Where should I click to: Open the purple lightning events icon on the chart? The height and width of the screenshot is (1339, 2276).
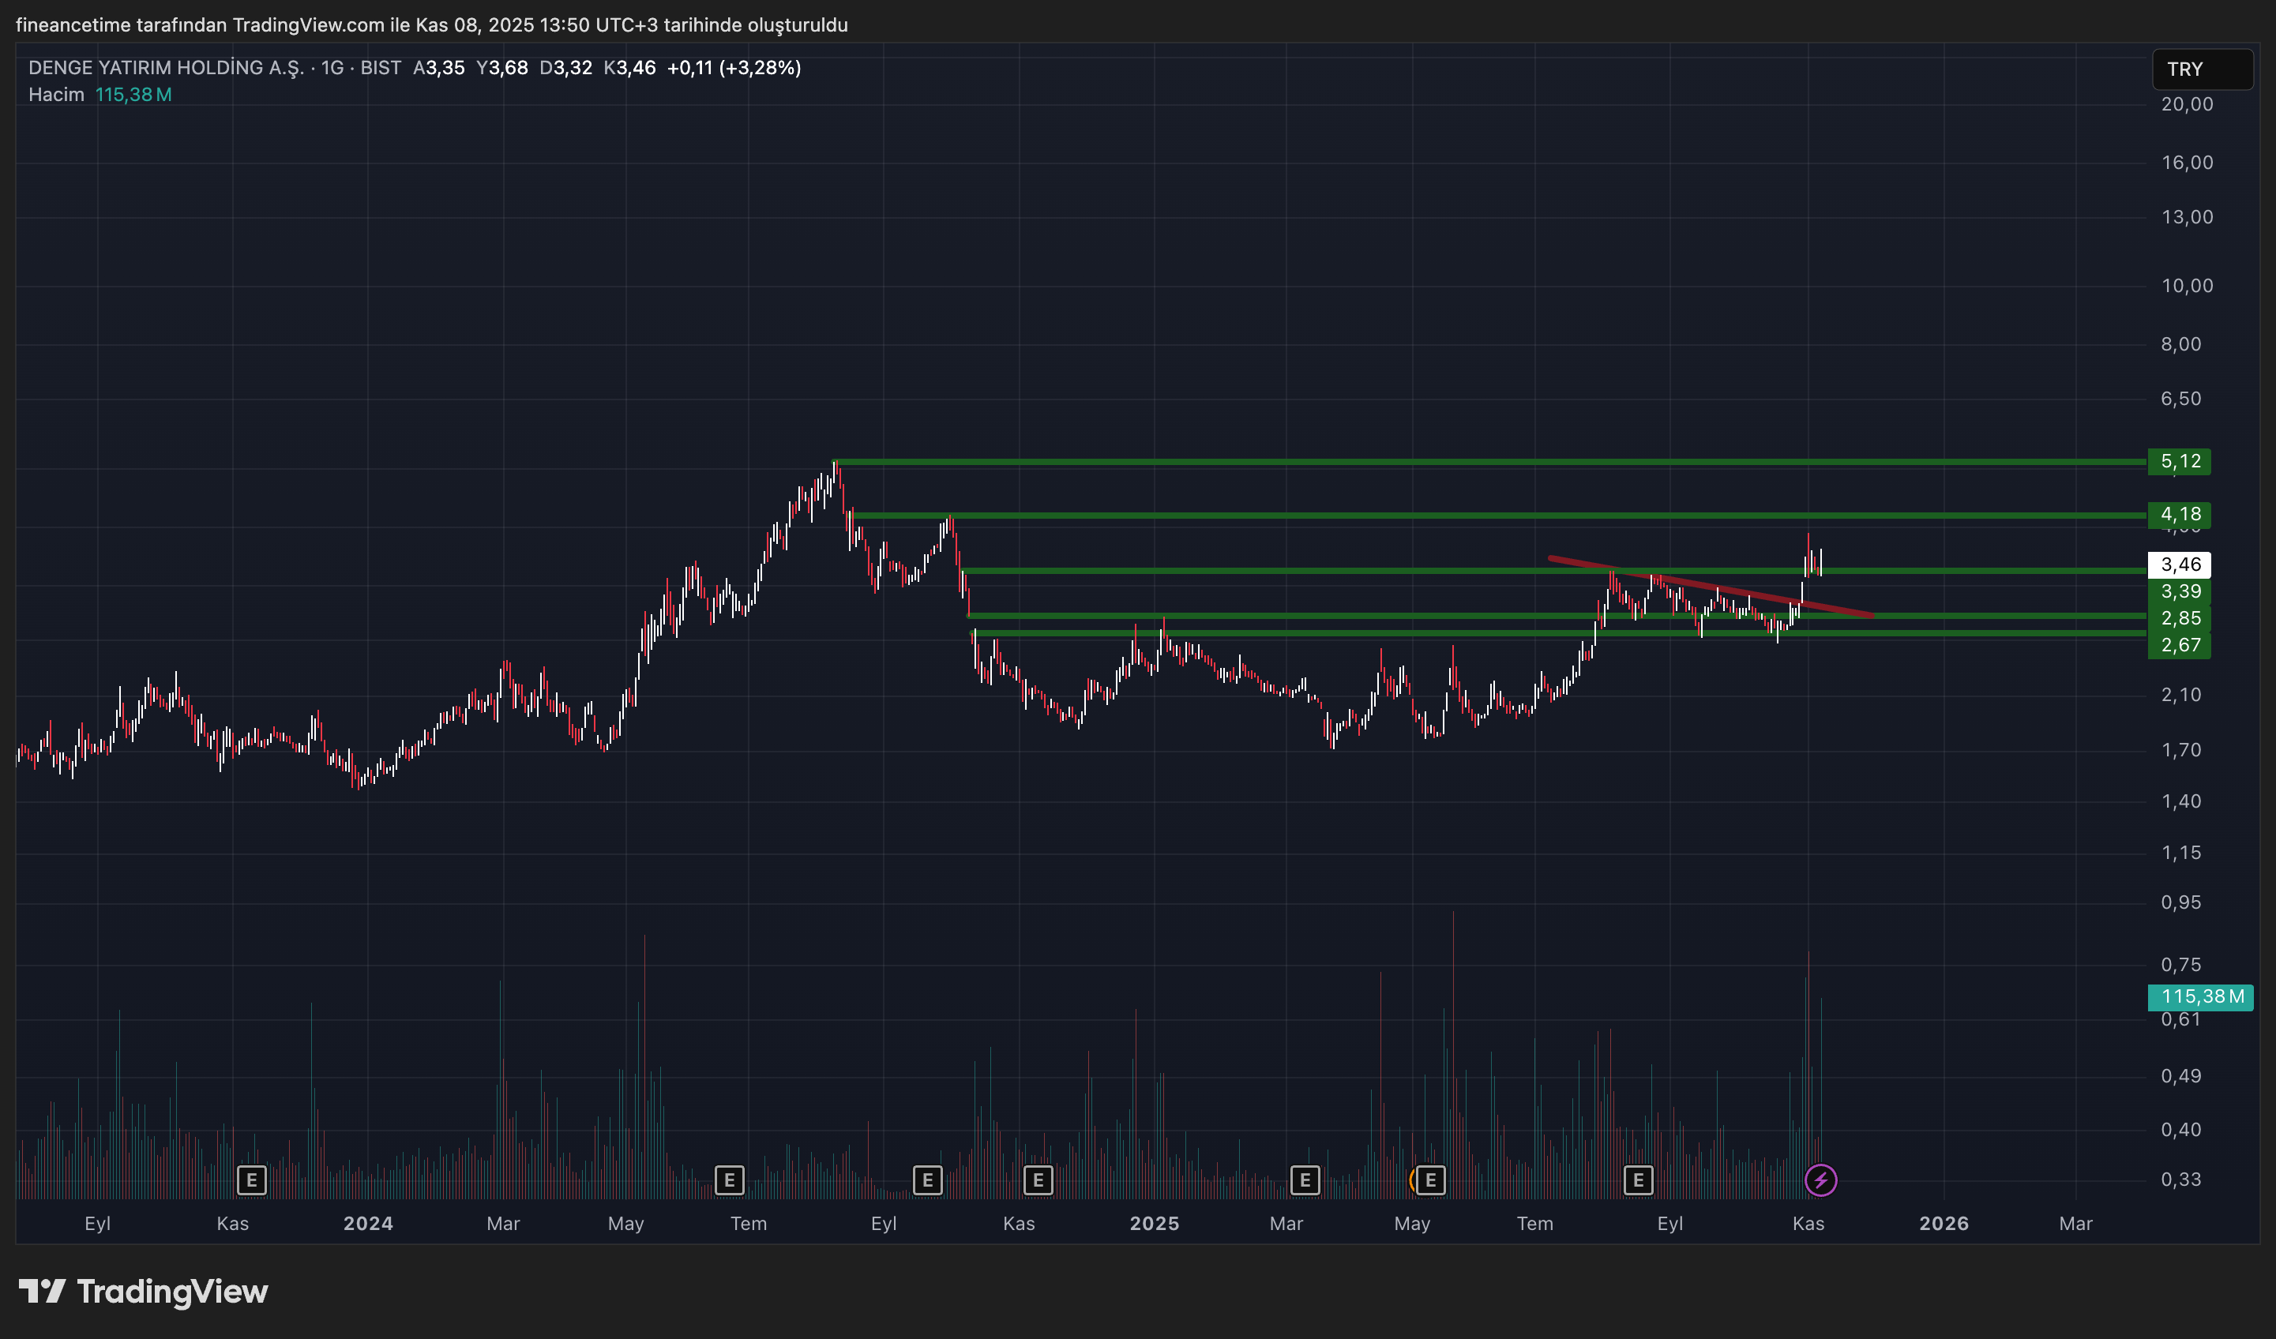1822,1180
